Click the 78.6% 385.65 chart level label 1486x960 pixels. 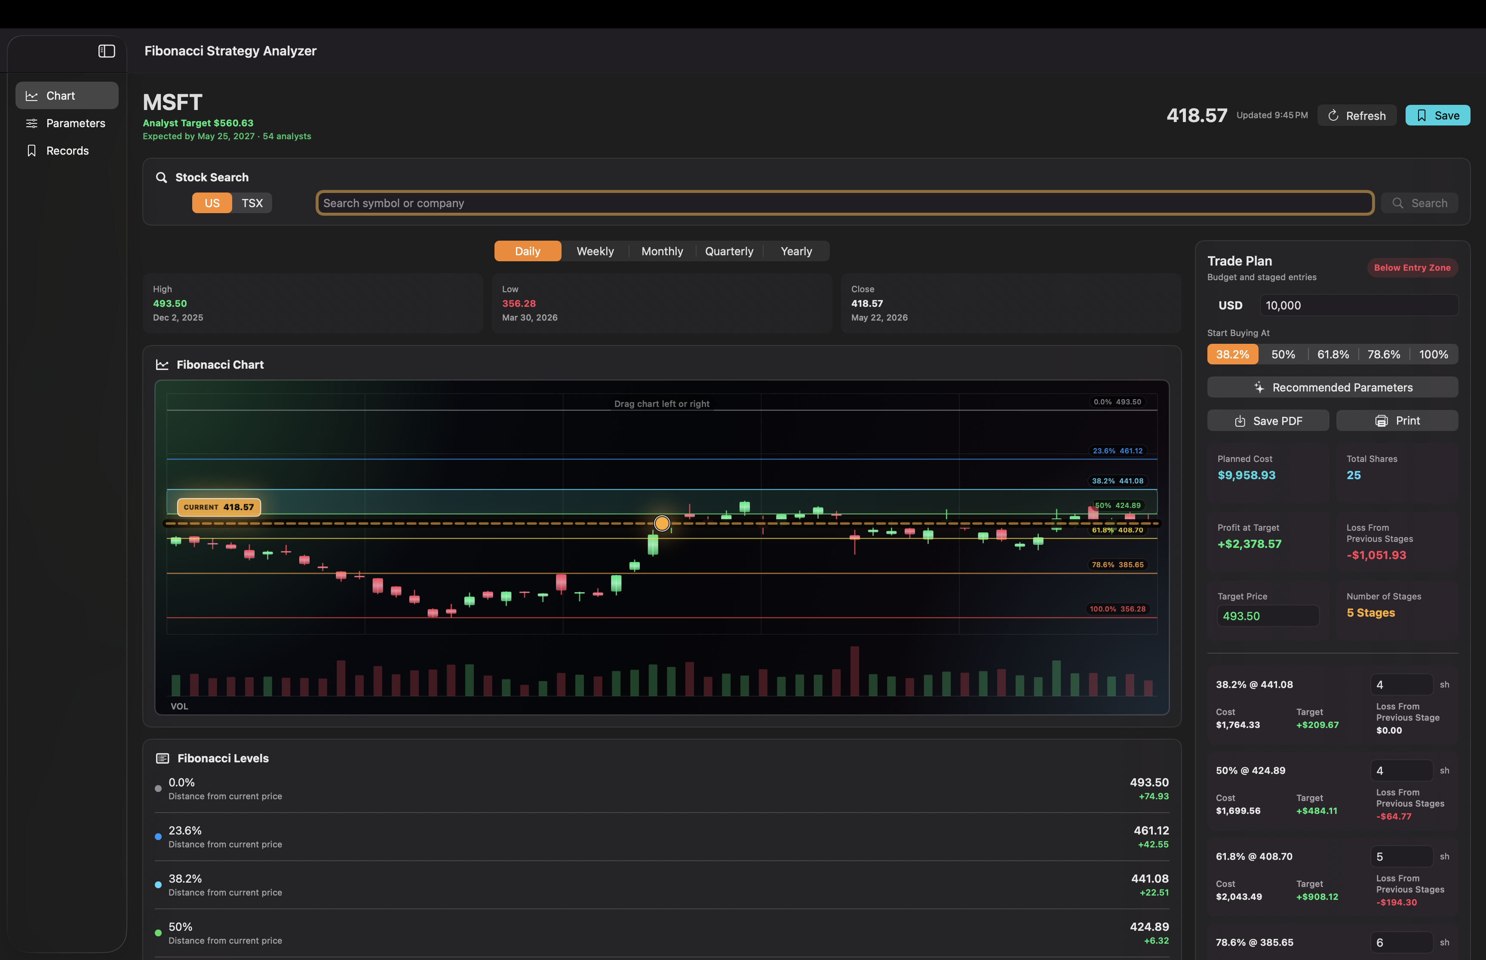point(1118,565)
